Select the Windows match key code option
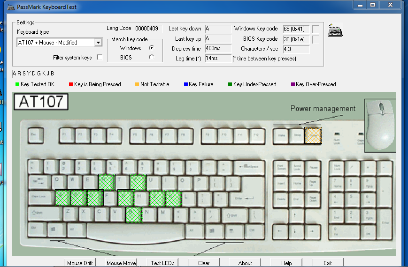The height and width of the screenshot is (267, 408). click(x=151, y=48)
